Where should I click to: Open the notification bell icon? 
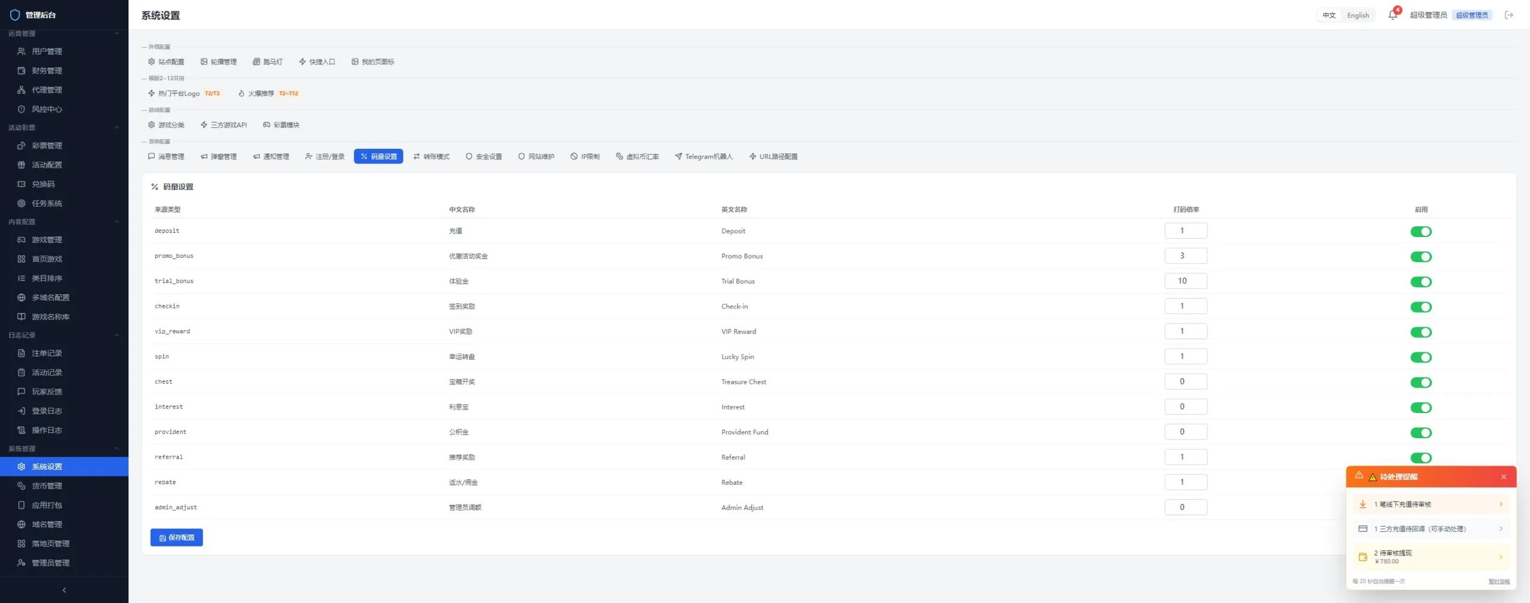click(1393, 15)
